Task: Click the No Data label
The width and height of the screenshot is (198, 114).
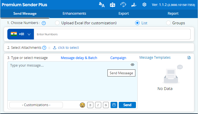Action: [x=165, y=89]
